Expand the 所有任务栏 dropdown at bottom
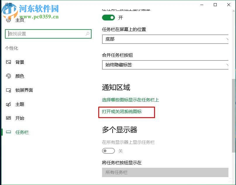236x185 pixels. click(x=165, y=172)
